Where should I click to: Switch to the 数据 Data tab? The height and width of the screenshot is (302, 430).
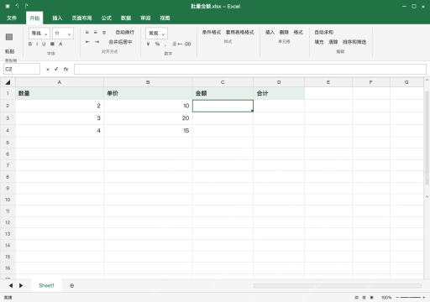[x=126, y=18]
